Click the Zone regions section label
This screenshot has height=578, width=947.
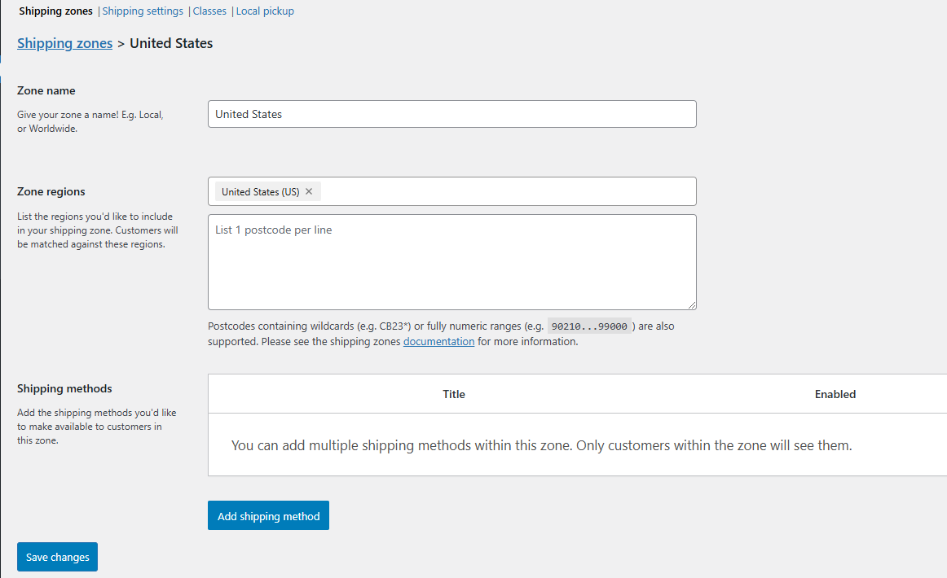tap(51, 192)
